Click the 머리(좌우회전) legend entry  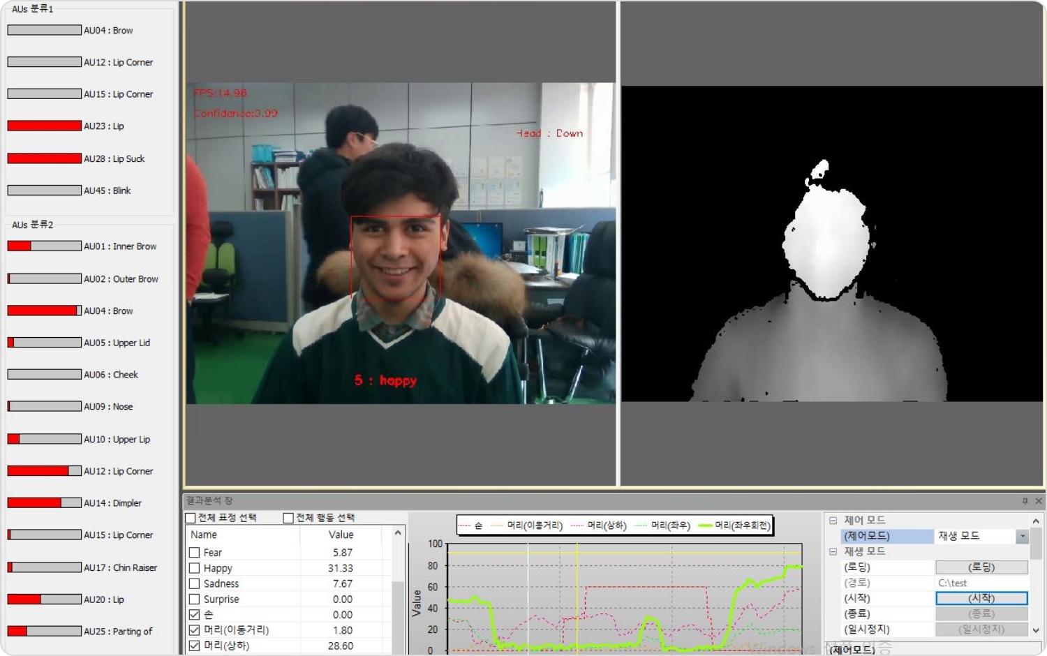(734, 525)
